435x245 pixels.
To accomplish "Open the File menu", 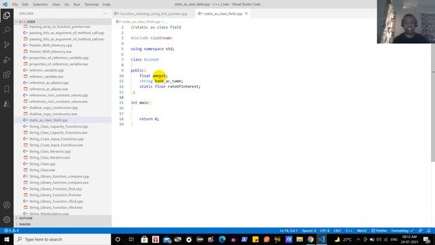I will coord(15,5).
